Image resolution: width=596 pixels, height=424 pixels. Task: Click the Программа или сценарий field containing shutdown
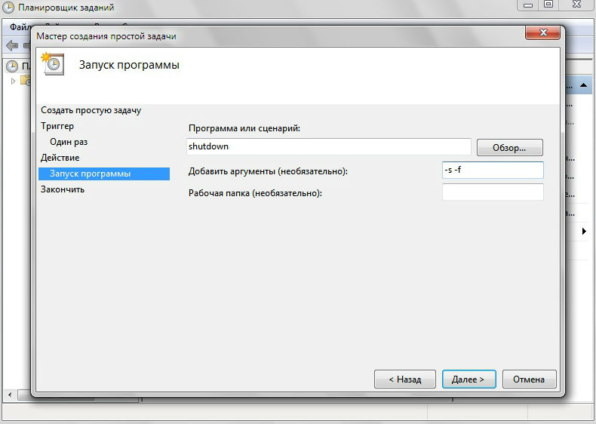[328, 147]
